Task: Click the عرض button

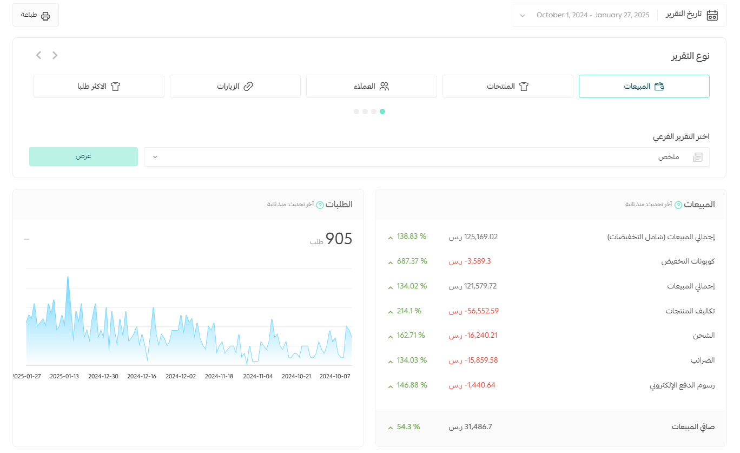Action: click(x=83, y=156)
